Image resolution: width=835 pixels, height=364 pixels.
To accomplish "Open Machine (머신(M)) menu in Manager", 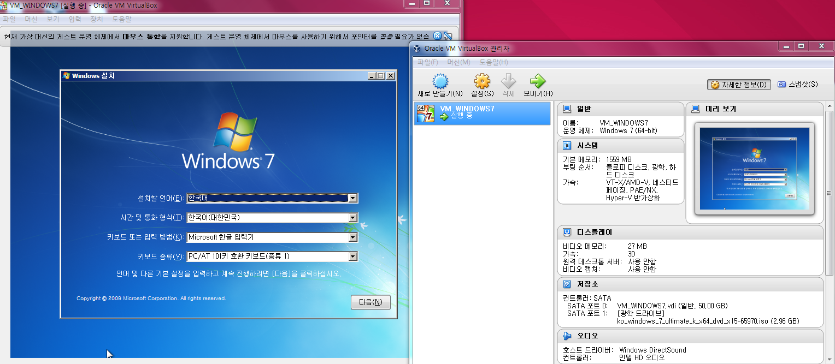I will tap(459, 62).
